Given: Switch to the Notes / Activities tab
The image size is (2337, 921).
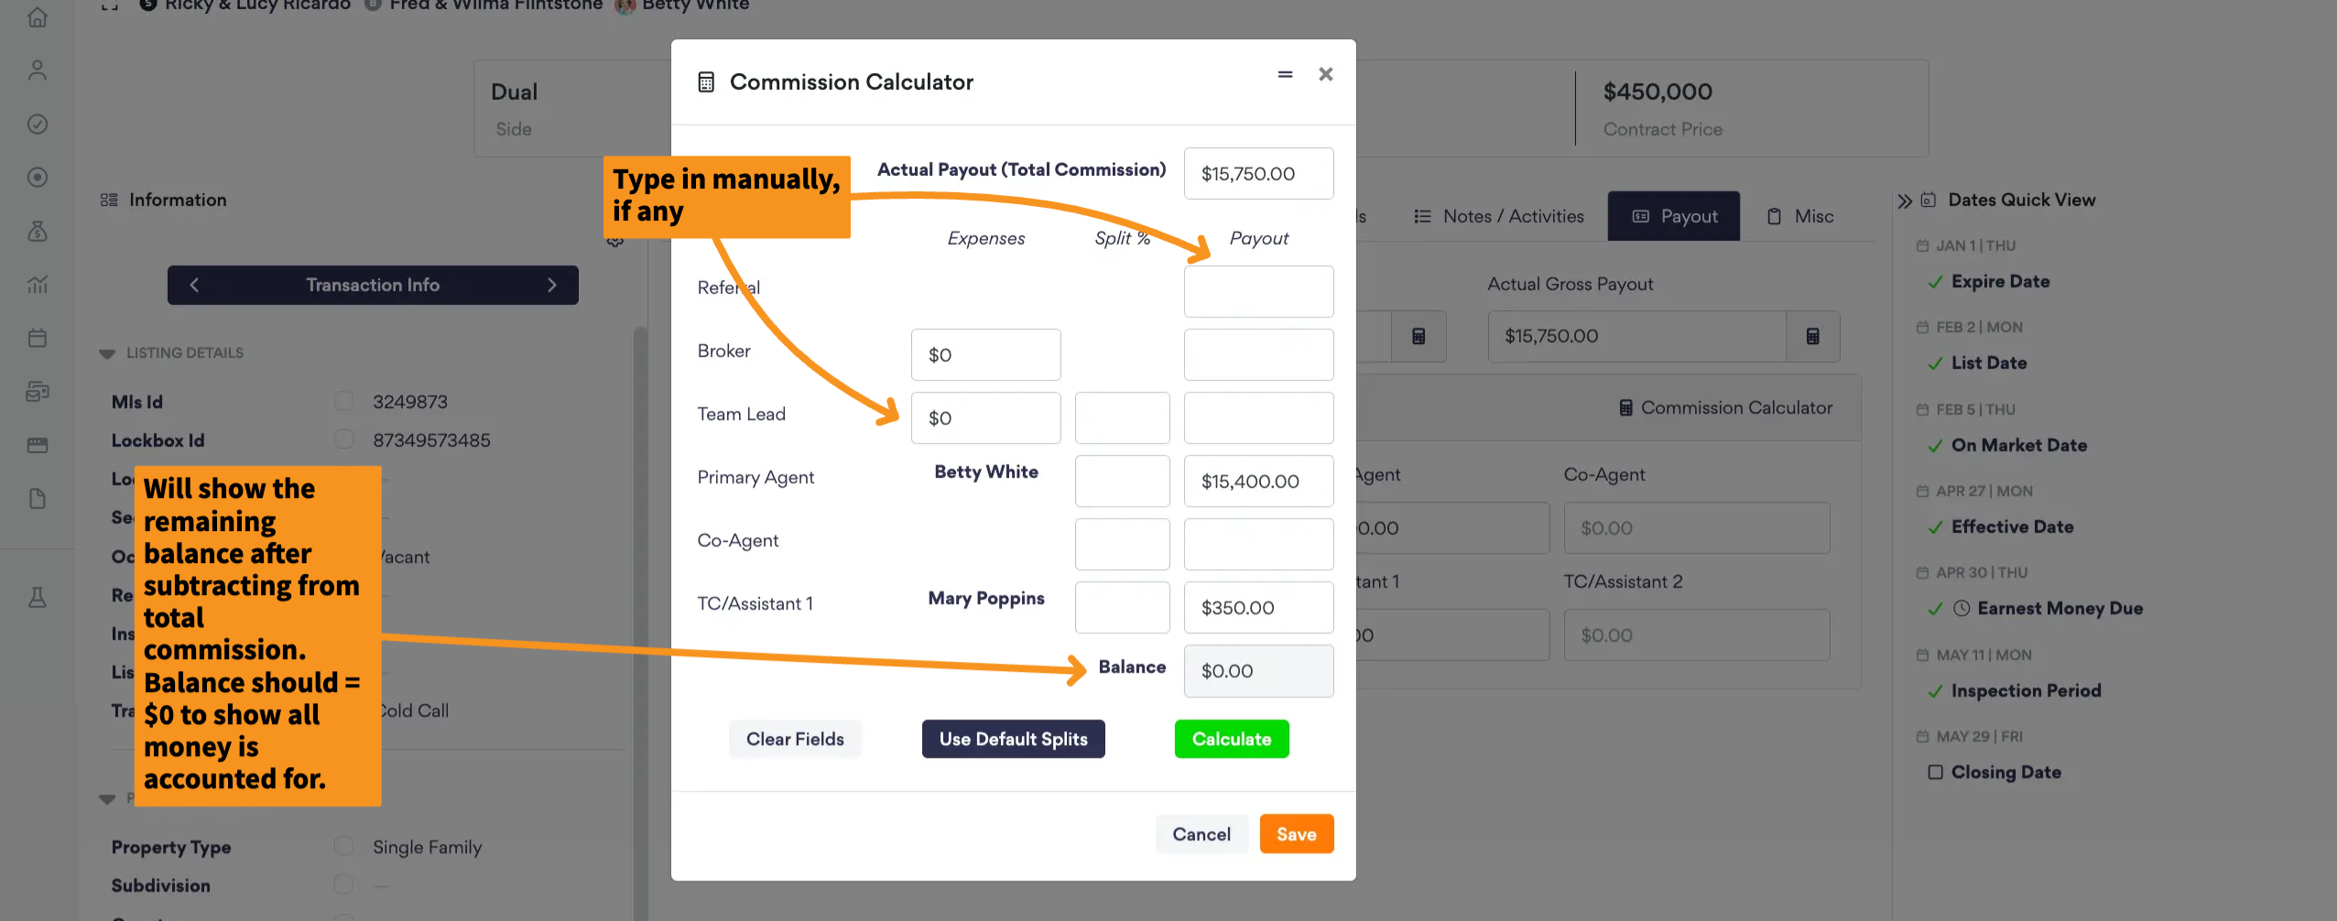Looking at the screenshot, I should (1498, 216).
